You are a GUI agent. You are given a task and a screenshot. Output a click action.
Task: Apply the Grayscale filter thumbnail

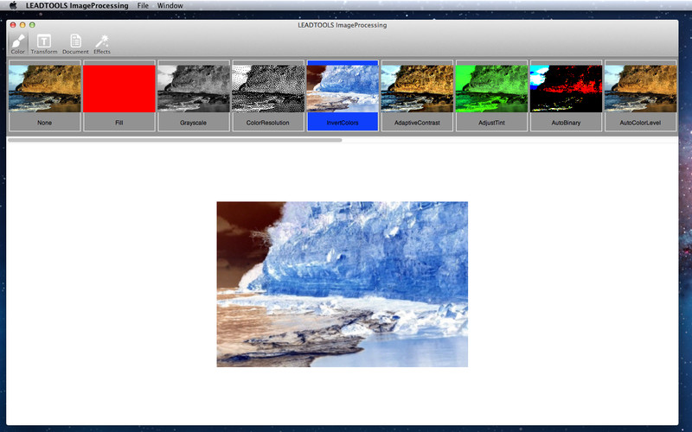[194, 89]
